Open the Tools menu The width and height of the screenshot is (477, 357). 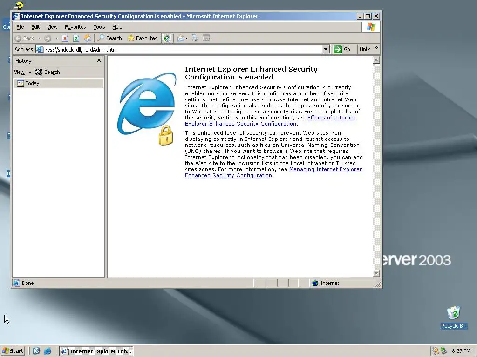[x=99, y=27]
